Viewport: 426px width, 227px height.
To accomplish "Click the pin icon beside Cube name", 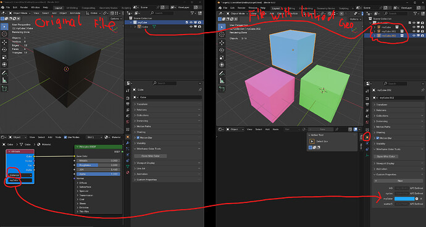I will tap(200, 89).
